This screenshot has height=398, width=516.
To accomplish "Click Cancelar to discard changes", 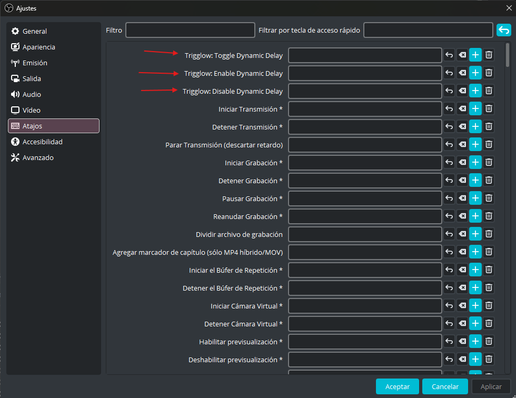I will [445, 386].
